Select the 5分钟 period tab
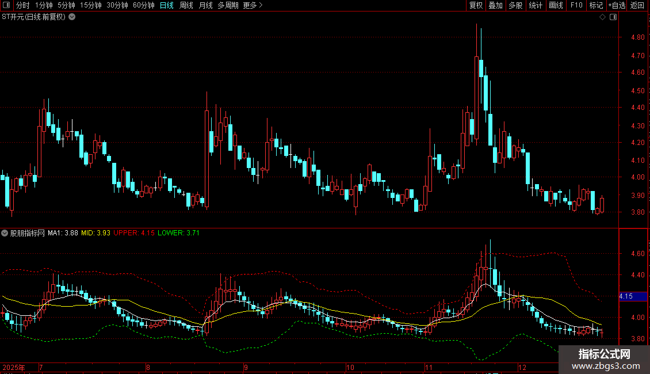Viewport: 650px width, 374px height. pos(66,5)
